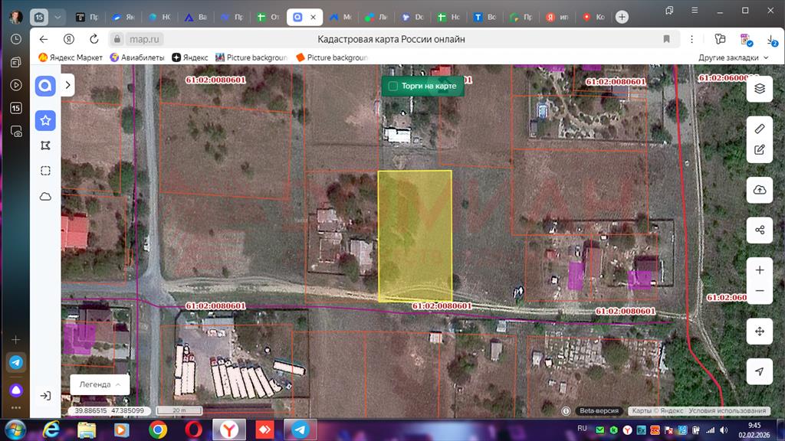
Task: Open Telegram from the Windows taskbar
Action: tap(301, 429)
